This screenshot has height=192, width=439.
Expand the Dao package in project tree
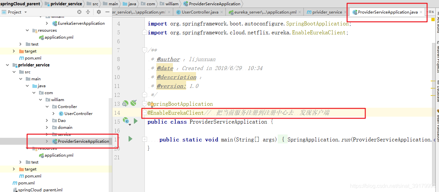47,120
